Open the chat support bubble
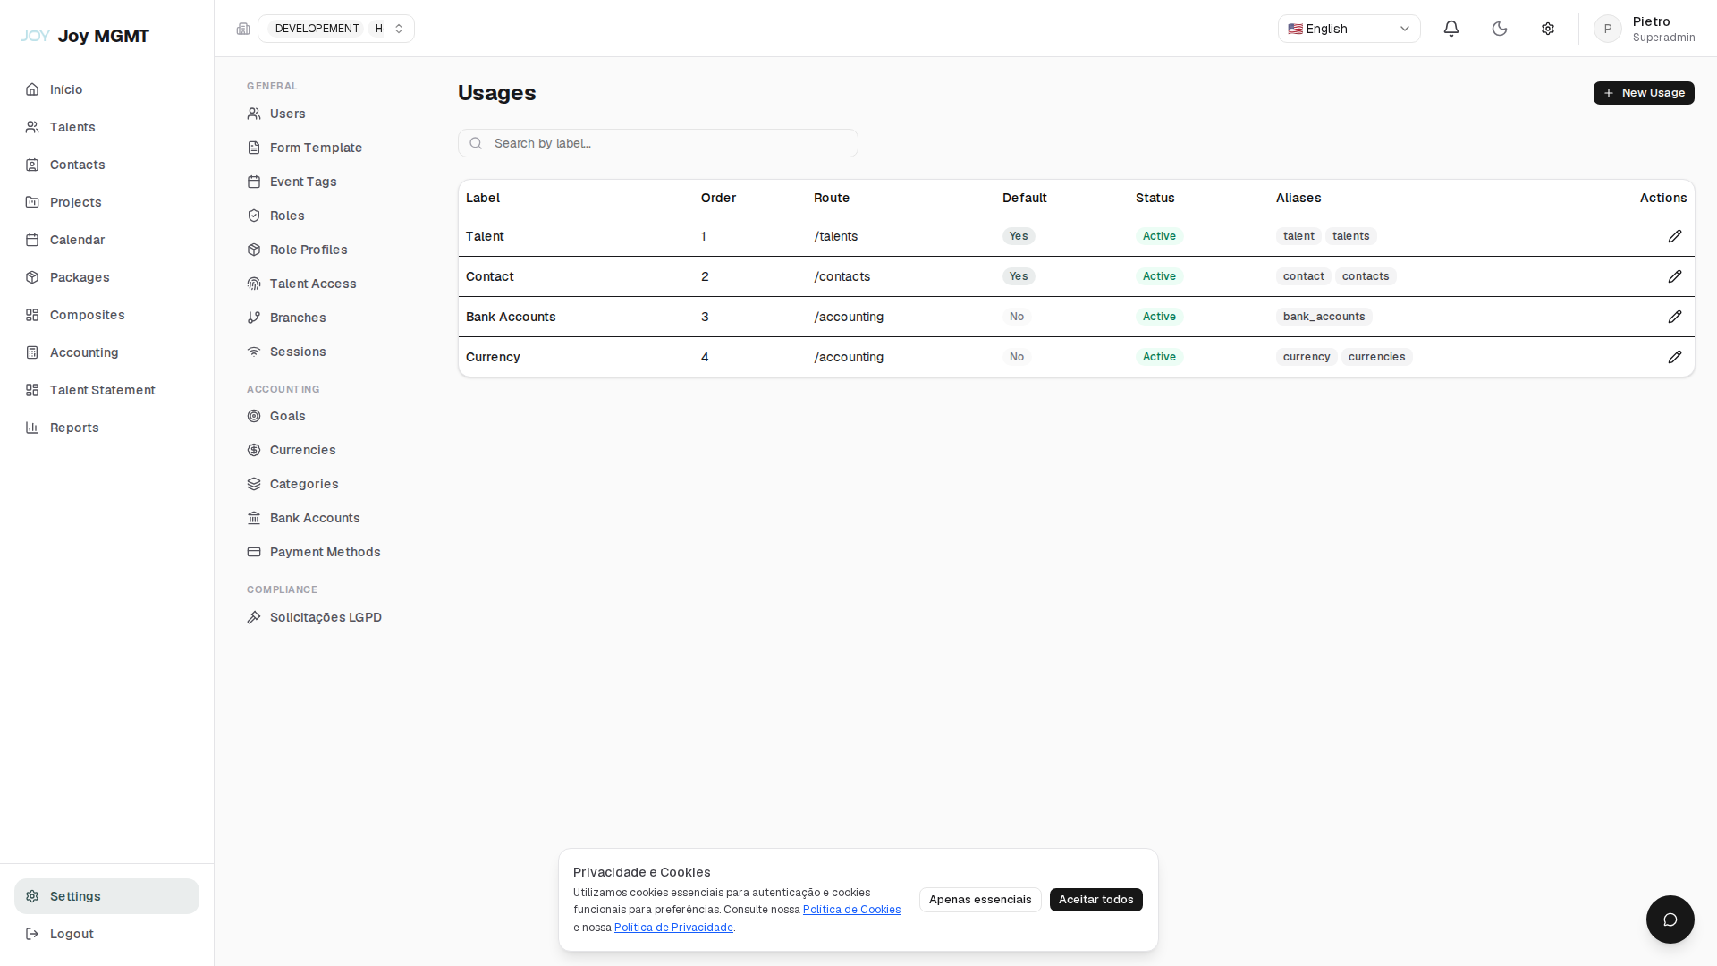Image resolution: width=1717 pixels, height=966 pixels. tap(1670, 919)
